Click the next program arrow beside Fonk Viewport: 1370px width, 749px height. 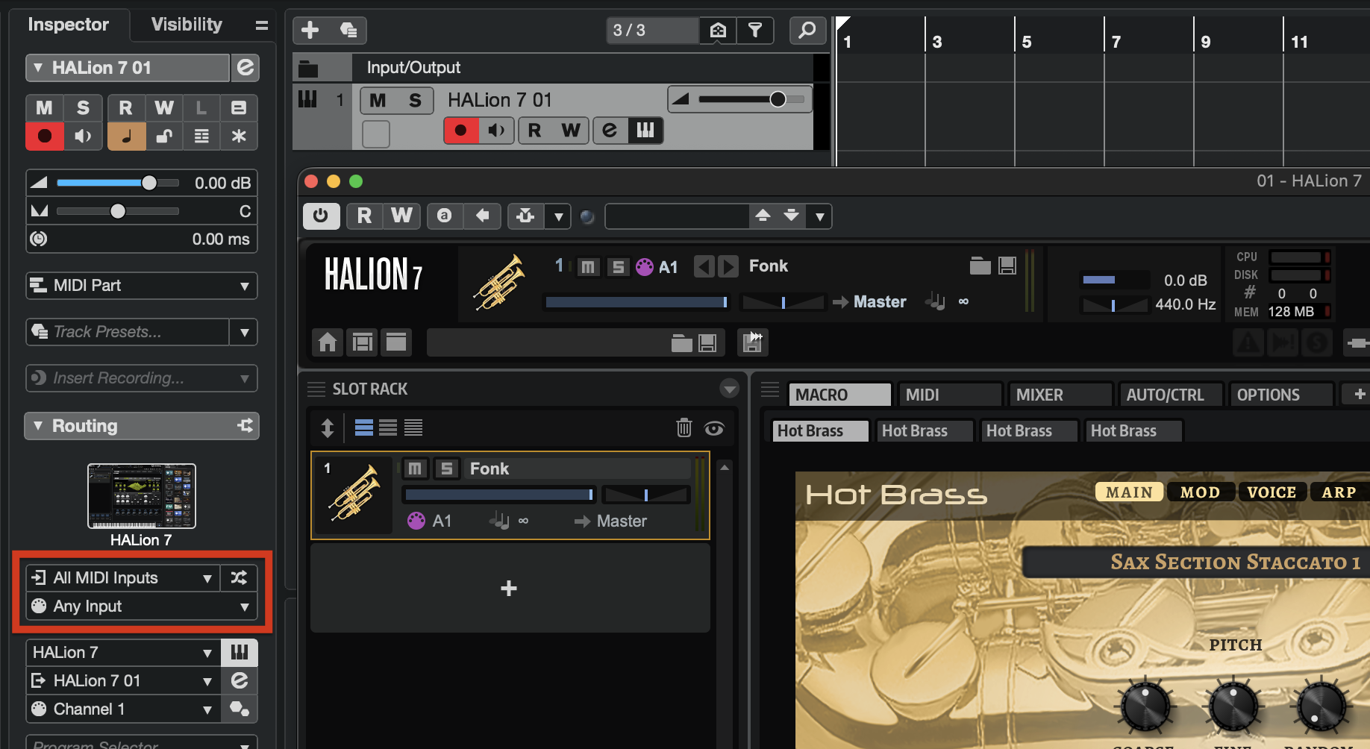coord(728,266)
